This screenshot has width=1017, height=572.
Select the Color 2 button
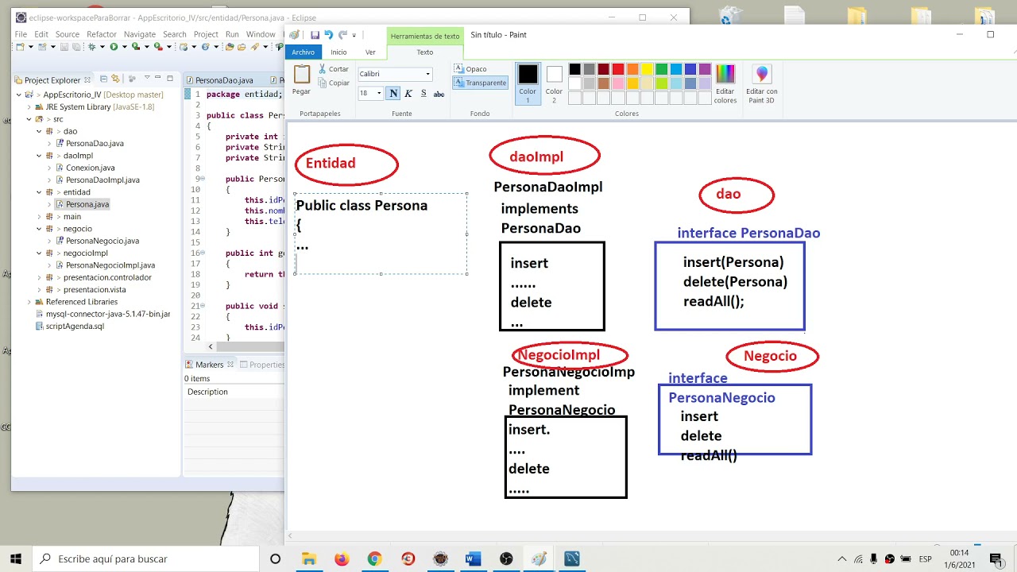tap(554, 83)
